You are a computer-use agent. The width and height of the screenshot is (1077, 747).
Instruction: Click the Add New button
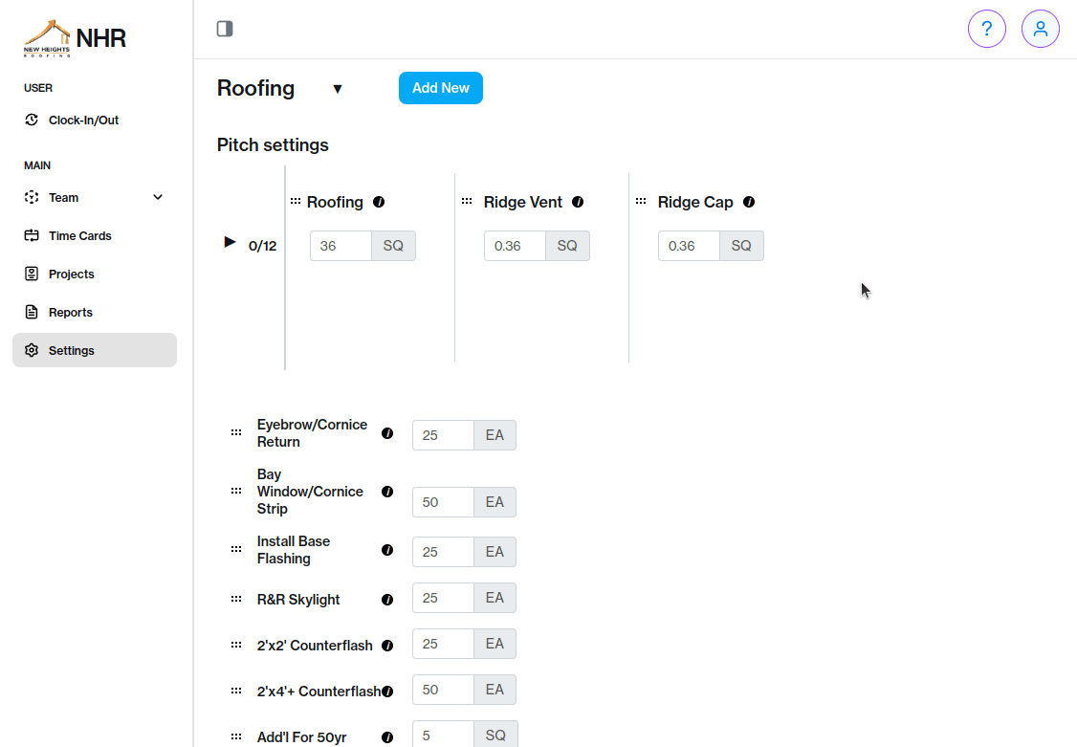[440, 88]
